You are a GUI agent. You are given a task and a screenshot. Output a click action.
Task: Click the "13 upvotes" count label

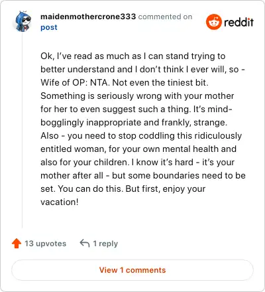point(45,244)
